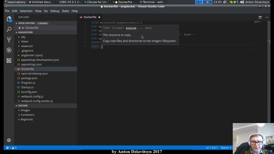Open the Source Control view icon
Viewport: 274px width, 154px height.
[x=9, y=40]
